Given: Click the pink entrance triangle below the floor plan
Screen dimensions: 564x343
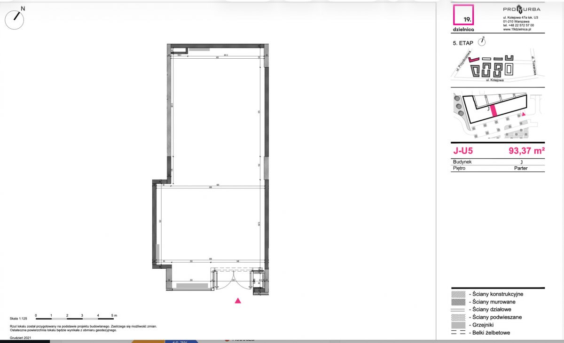Looking at the screenshot, I should [x=238, y=301].
